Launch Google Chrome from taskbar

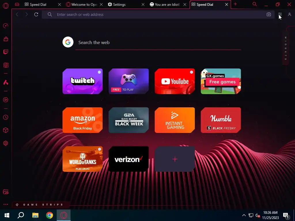pos(50,215)
